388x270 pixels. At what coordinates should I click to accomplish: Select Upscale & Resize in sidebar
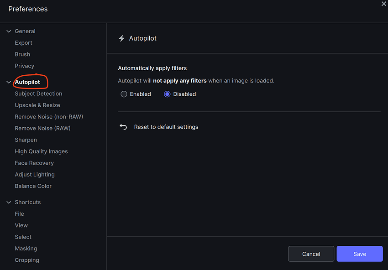pos(37,105)
